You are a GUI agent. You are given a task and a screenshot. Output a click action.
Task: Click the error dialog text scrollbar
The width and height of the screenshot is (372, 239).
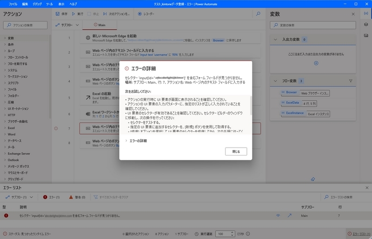point(251,106)
